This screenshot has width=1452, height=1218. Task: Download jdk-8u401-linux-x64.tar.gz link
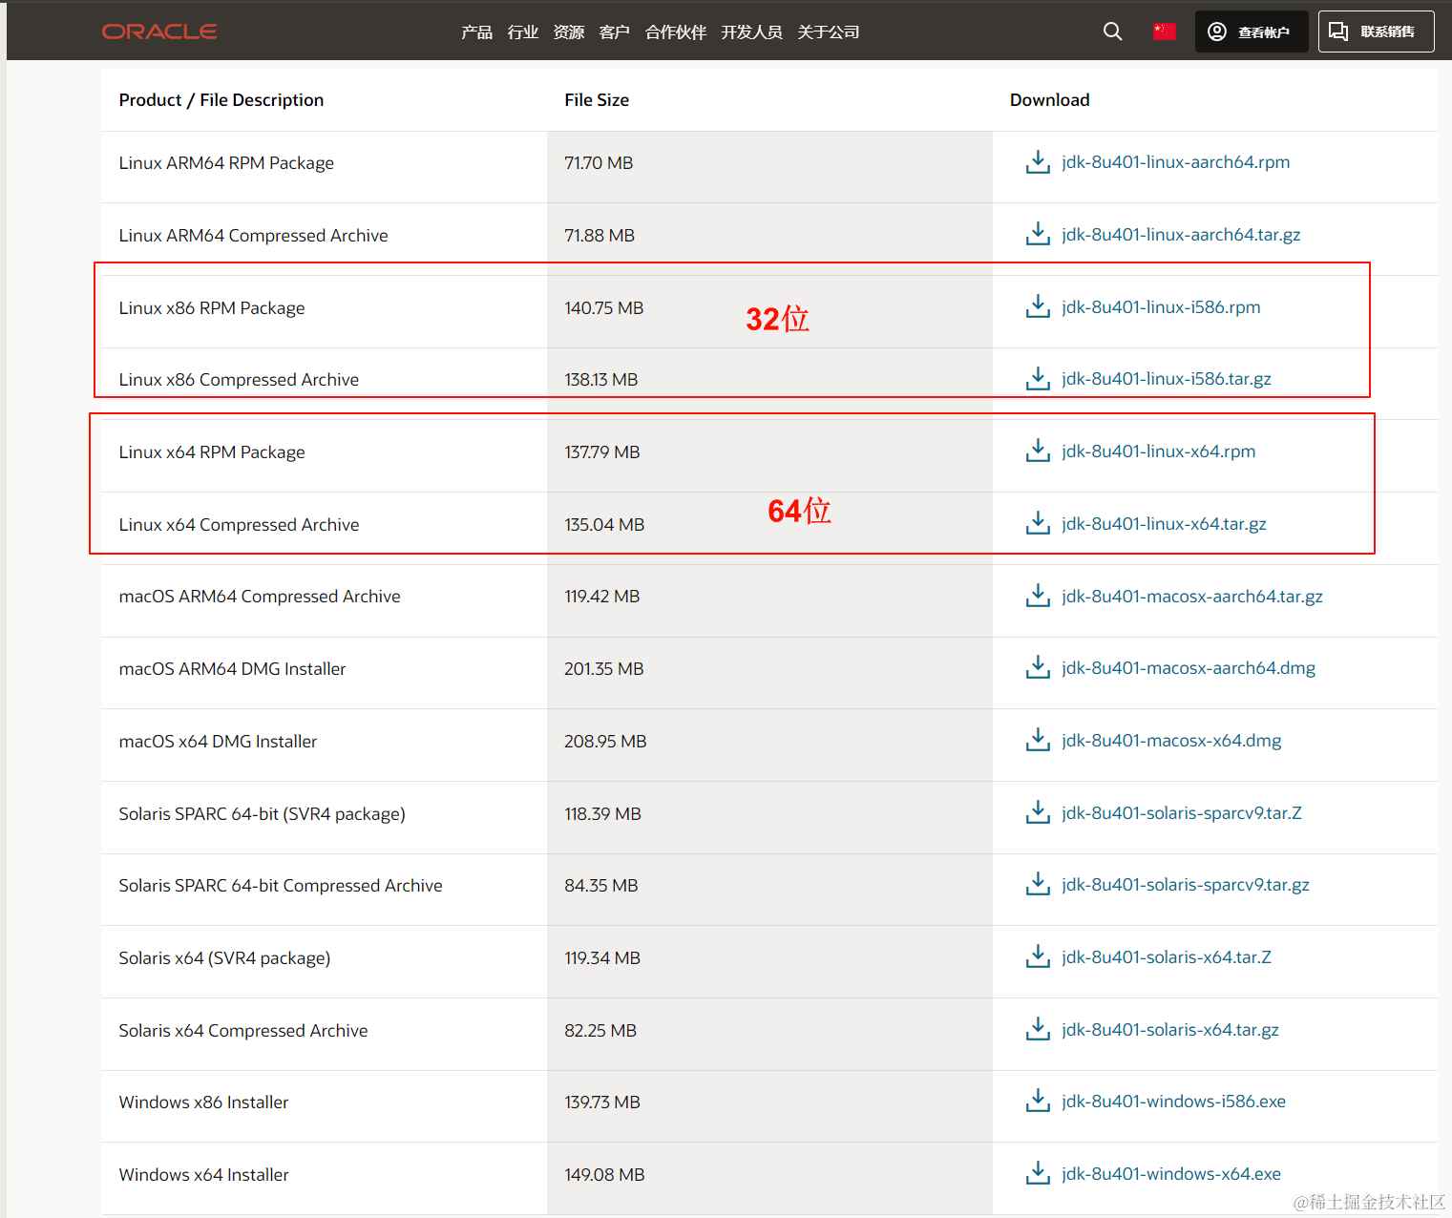tap(1164, 524)
